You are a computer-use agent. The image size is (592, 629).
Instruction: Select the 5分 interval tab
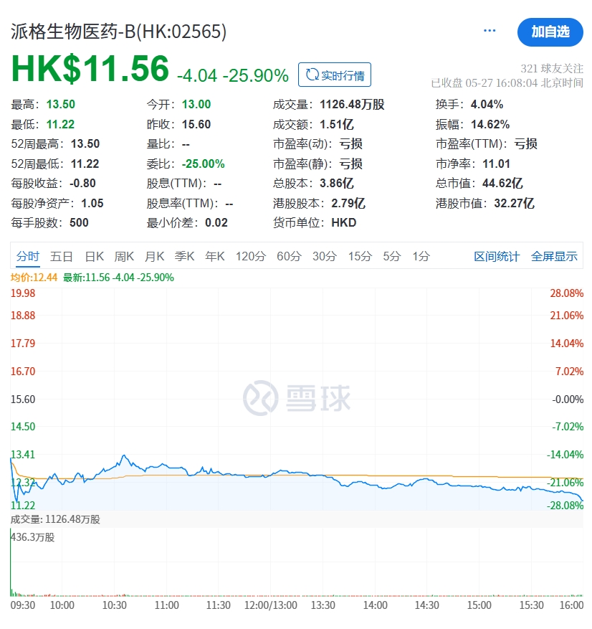coord(391,256)
